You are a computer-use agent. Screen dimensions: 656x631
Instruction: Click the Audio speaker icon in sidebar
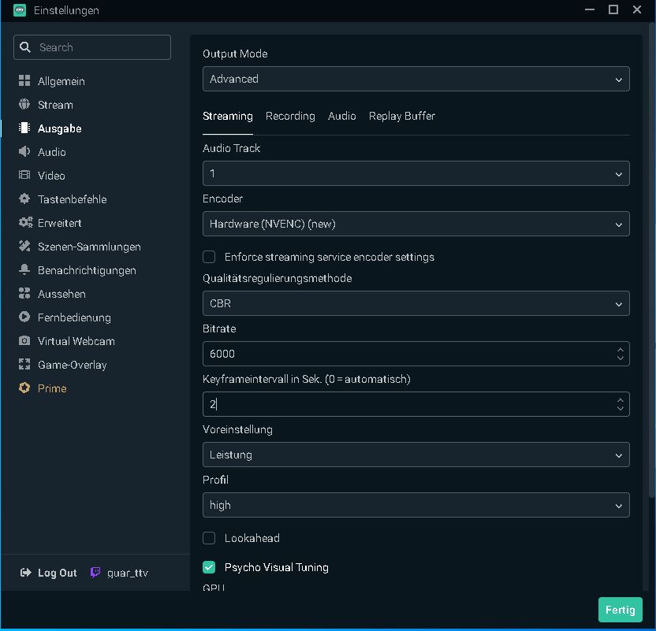[24, 152]
